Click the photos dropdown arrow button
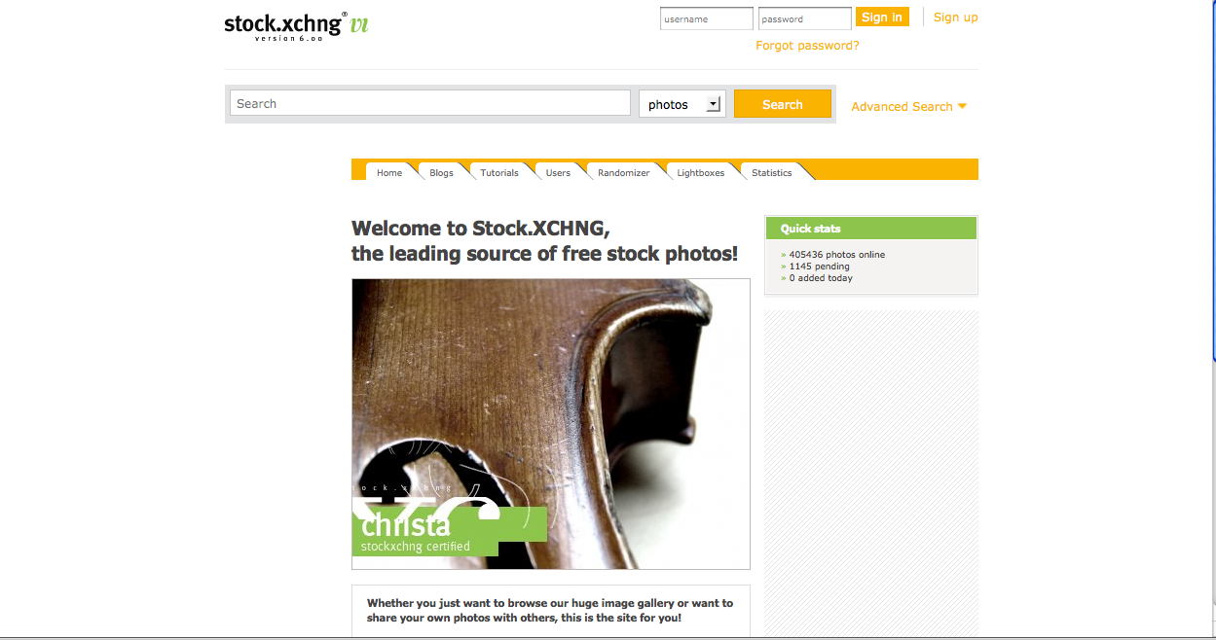The width and height of the screenshot is (1216, 640). (714, 104)
